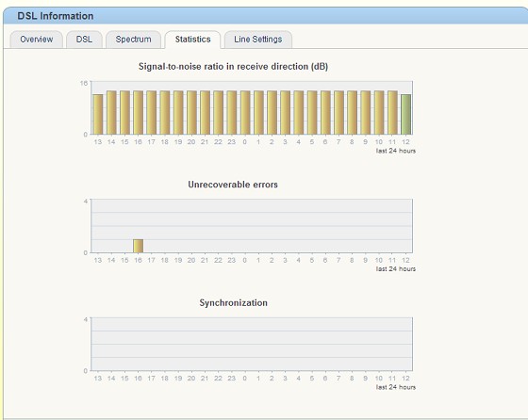Click the SNR bar for hour 0
The width and height of the screenshot is (528, 420).
click(245, 113)
